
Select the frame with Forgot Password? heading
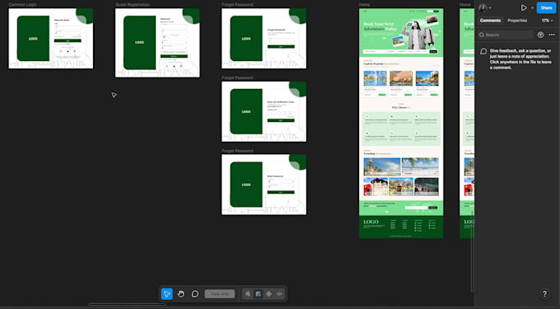pyautogui.click(x=264, y=39)
